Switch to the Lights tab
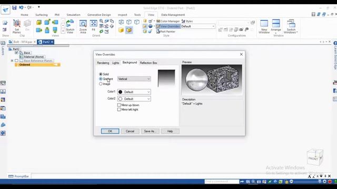337x189 pixels. click(115, 63)
